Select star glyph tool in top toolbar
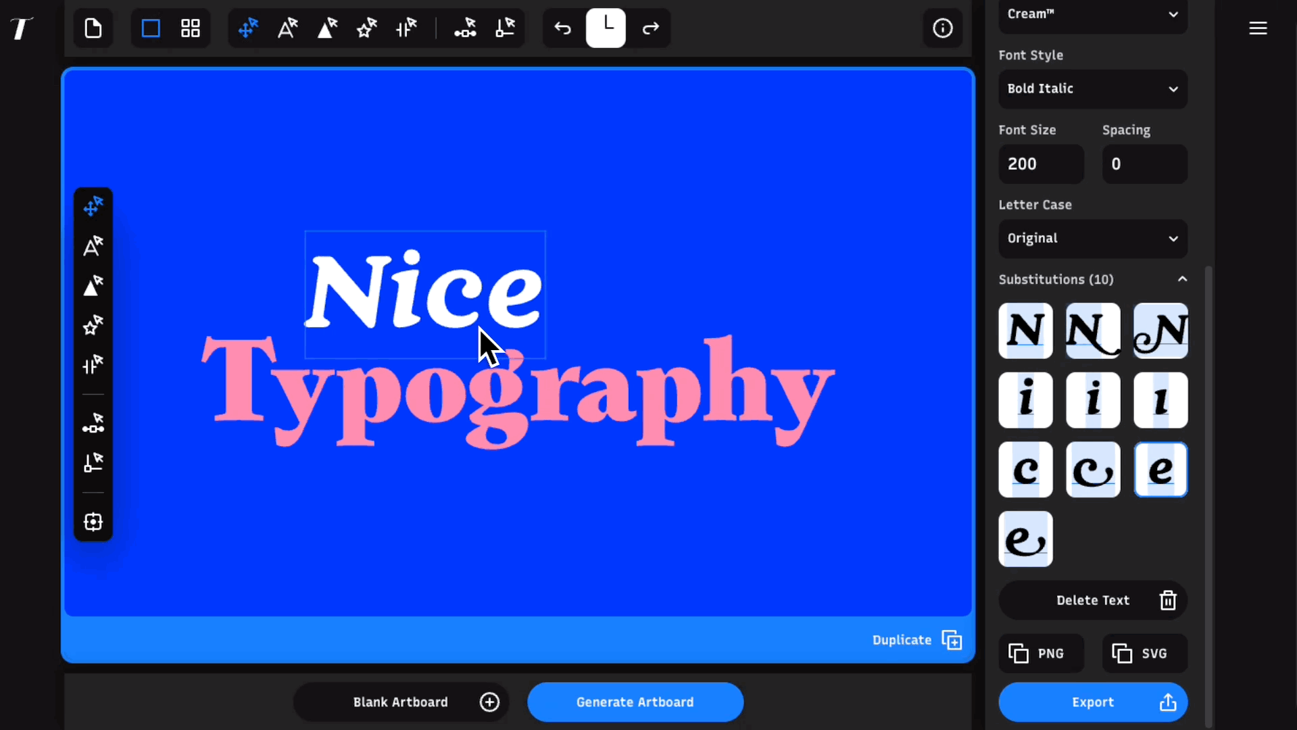The width and height of the screenshot is (1297, 730). coord(367,28)
